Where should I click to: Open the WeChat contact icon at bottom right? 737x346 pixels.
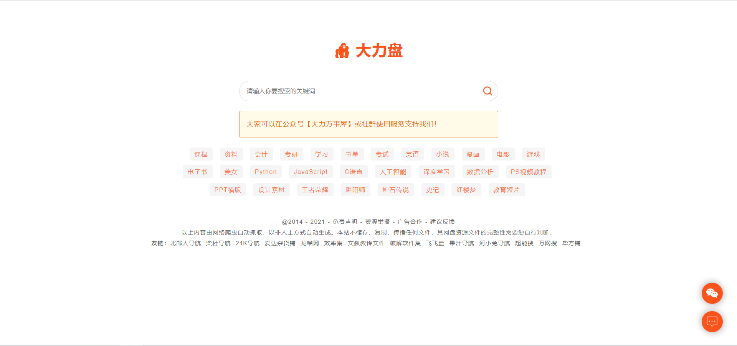click(712, 293)
